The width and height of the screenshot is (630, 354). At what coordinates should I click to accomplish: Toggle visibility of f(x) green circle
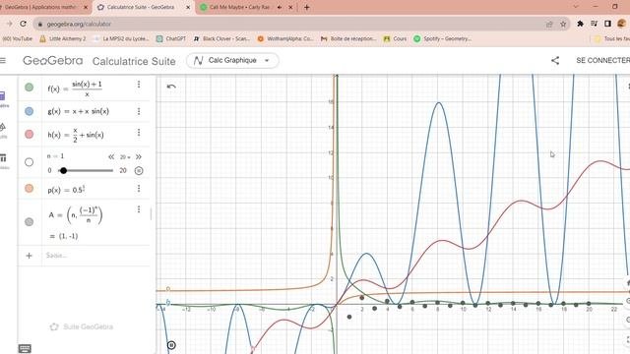tap(29, 88)
